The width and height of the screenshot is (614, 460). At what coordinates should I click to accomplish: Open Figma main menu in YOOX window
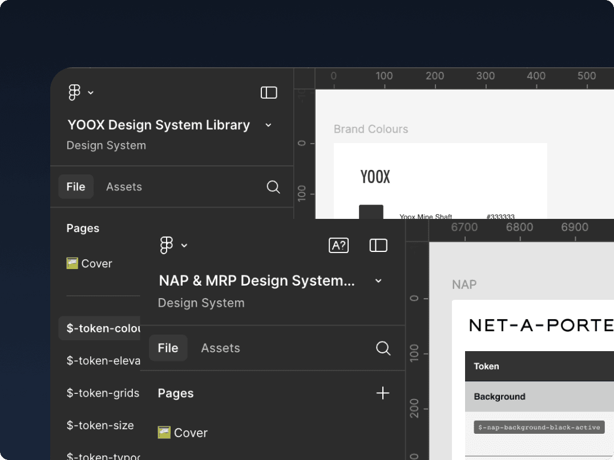coord(74,93)
